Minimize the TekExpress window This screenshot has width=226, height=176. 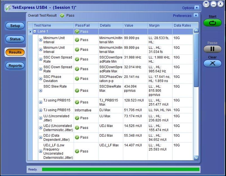213,4
